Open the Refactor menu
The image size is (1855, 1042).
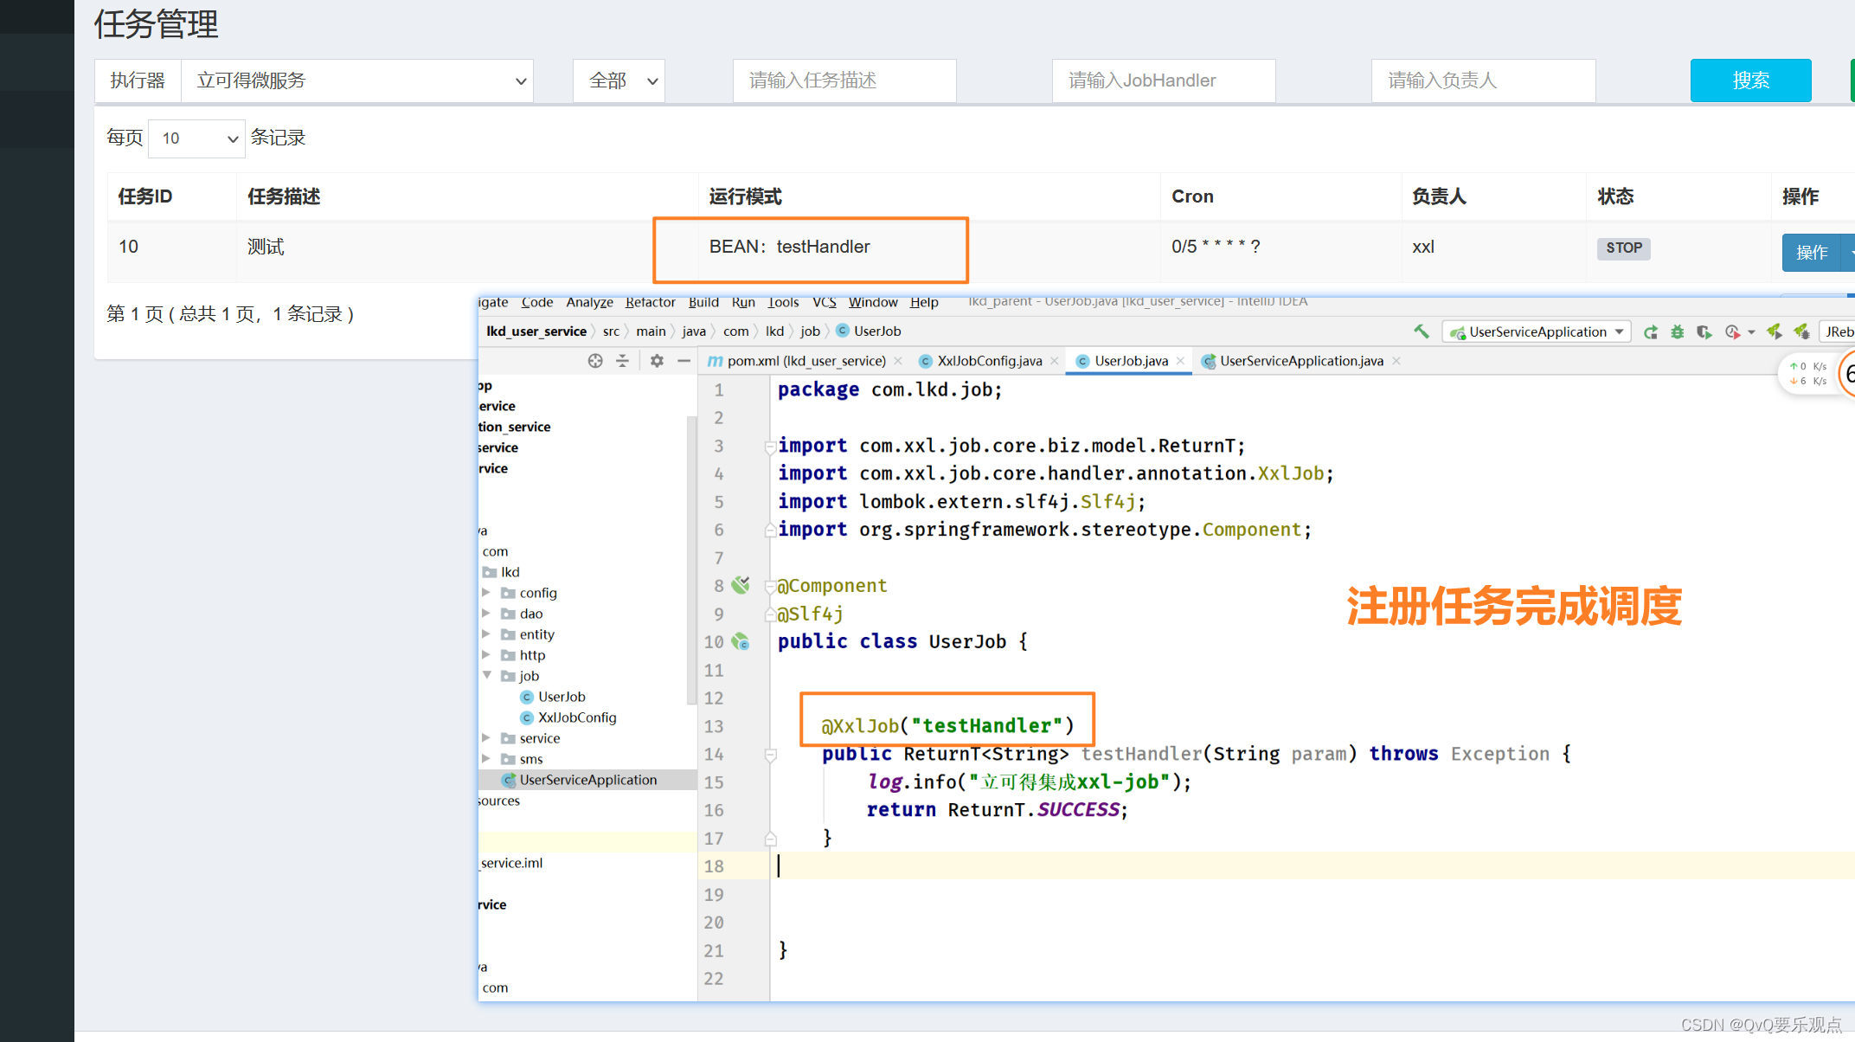[x=650, y=302]
